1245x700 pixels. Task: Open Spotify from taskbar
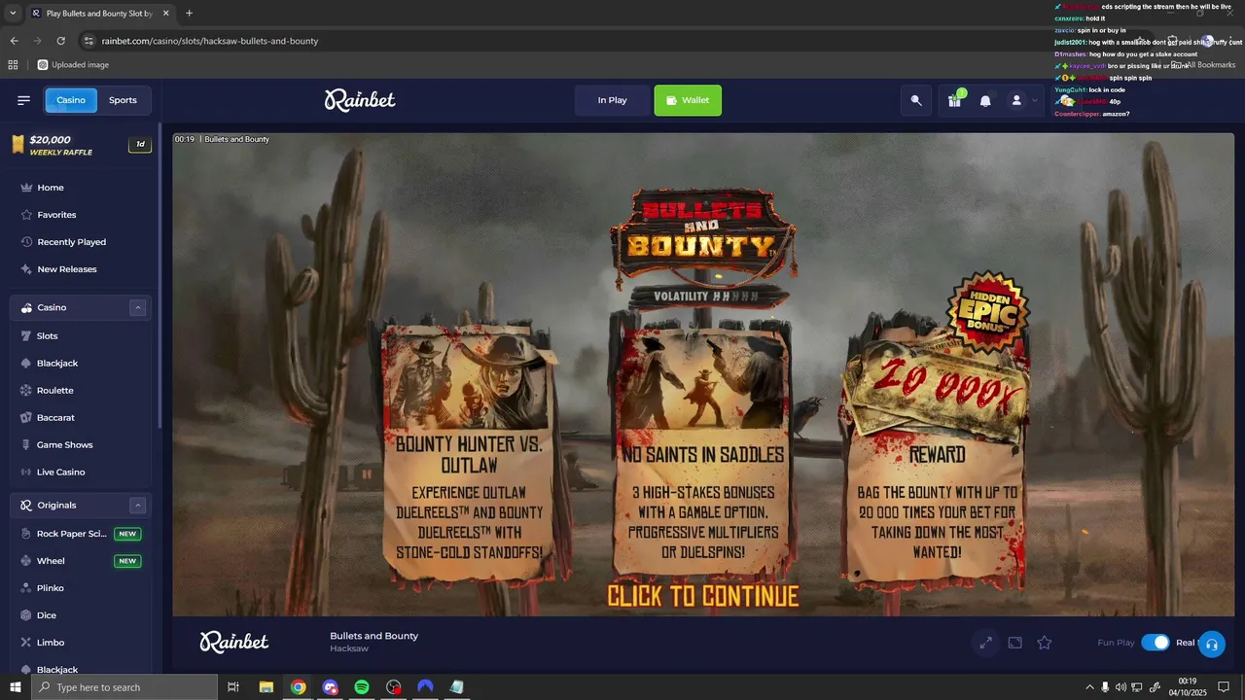362,687
